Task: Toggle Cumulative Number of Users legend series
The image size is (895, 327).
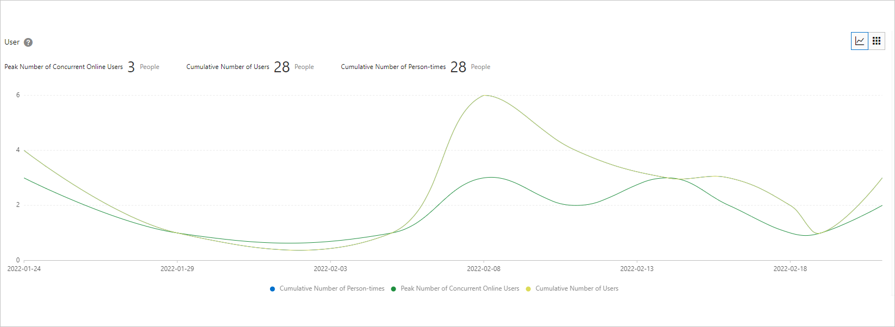Action: tap(572, 288)
